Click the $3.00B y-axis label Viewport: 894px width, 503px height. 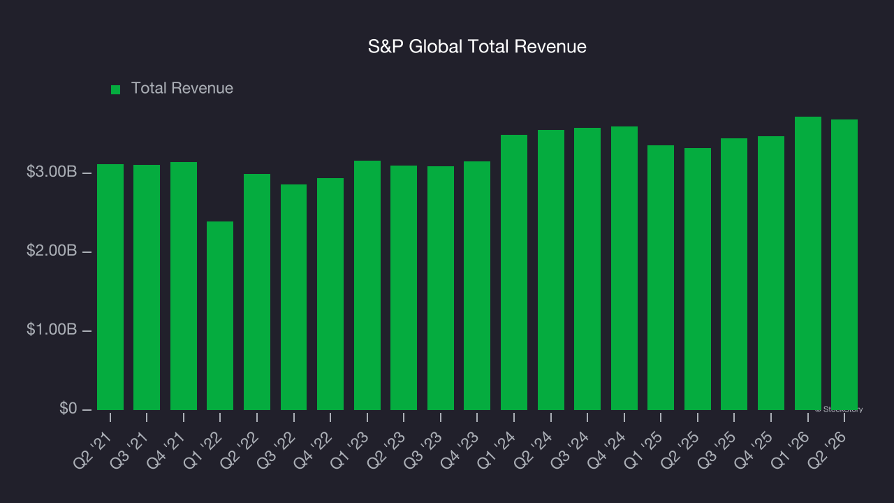(51, 172)
